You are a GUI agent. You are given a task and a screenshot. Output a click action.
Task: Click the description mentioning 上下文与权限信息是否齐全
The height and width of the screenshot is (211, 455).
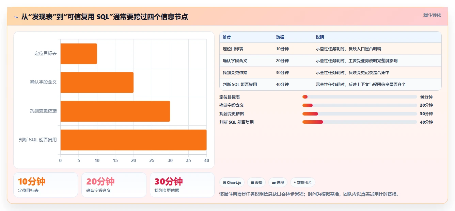click(x=361, y=85)
